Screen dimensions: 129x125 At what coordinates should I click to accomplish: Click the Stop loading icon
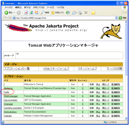coord(26,13)
